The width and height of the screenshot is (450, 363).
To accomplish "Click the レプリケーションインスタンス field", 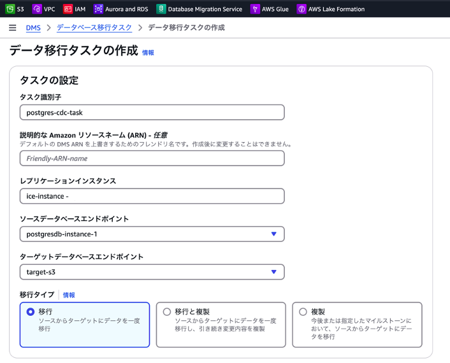I will click(x=152, y=196).
